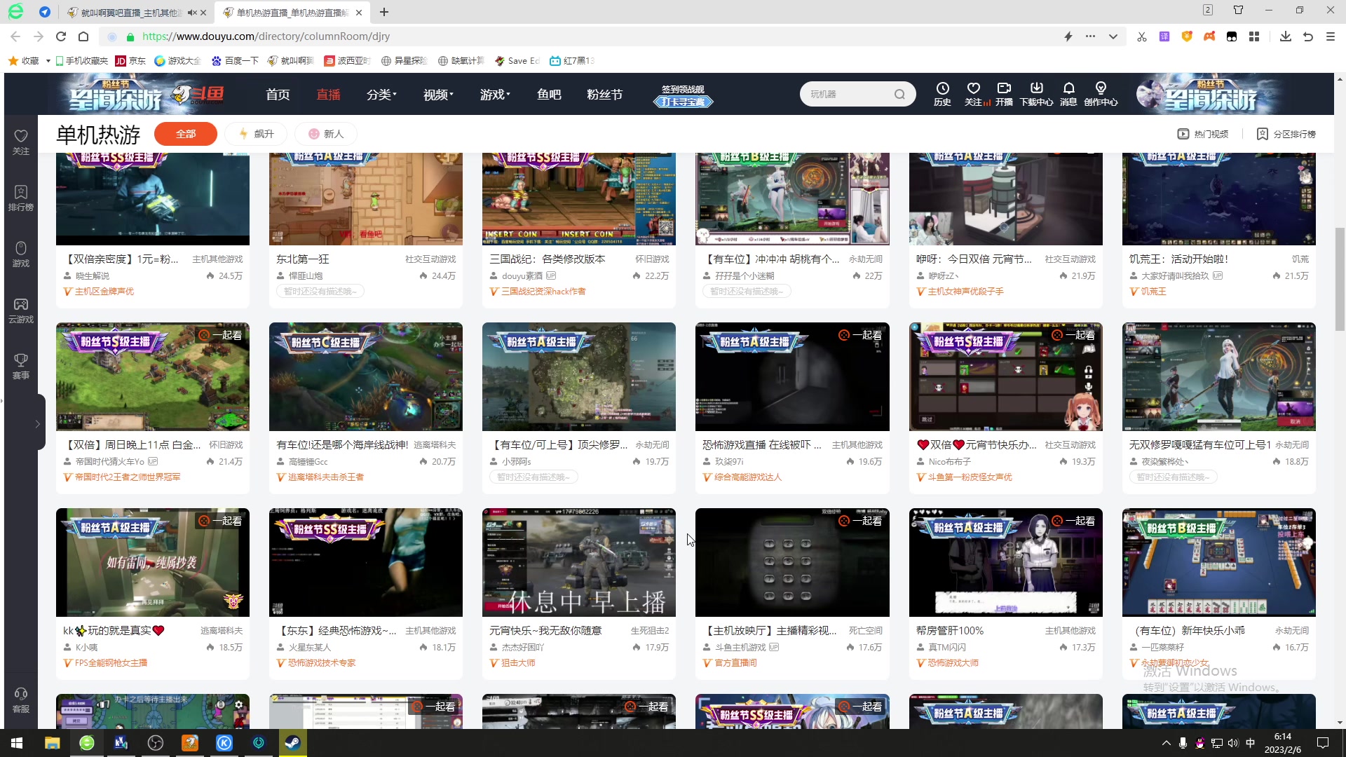Select 直播 in the navigation
1346x757 pixels.
tap(328, 95)
